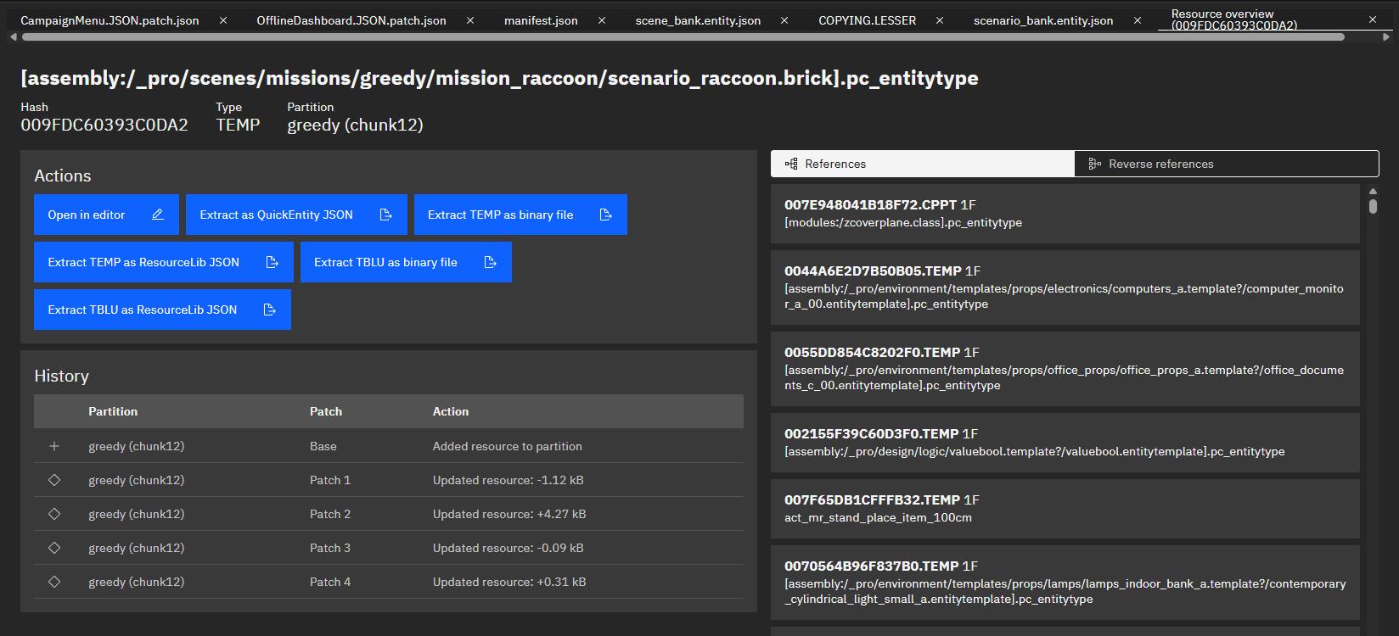Viewport: 1399px width, 636px height.
Task: Click the references list vertical scrollbar thumb
Action: coord(1373,205)
